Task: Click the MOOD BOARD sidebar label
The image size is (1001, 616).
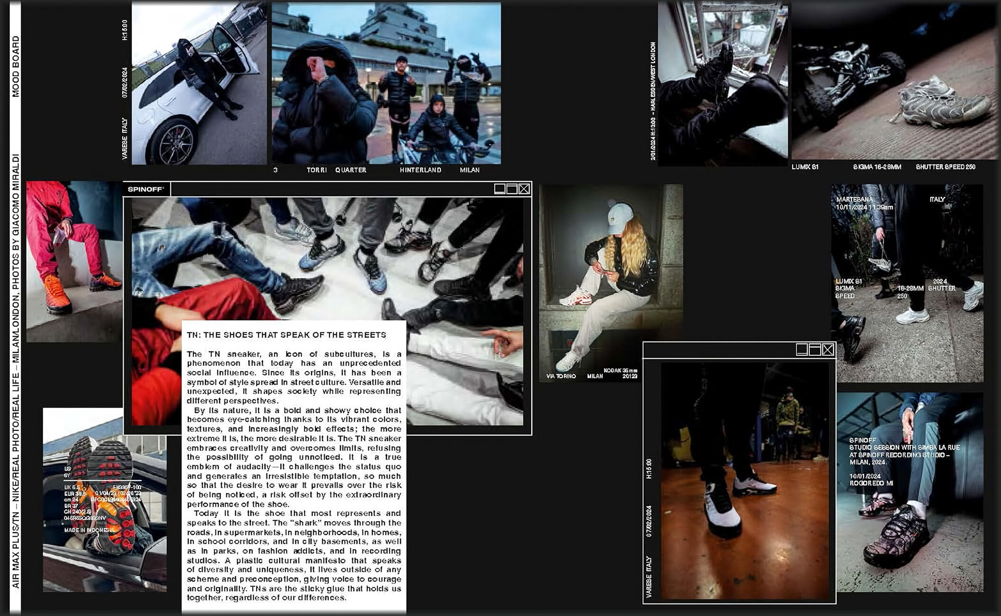Action: pos(16,66)
